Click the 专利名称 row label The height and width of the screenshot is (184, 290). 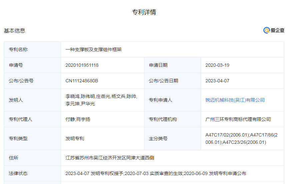point(18,49)
